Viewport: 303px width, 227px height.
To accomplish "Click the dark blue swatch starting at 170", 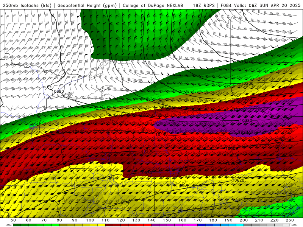I will pos(201,225).
